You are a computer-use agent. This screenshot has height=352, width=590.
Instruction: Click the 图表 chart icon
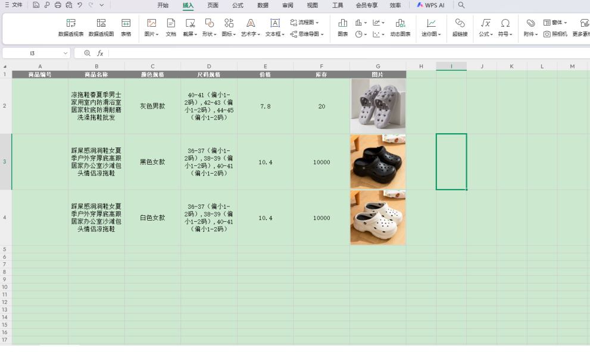pyautogui.click(x=343, y=28)
